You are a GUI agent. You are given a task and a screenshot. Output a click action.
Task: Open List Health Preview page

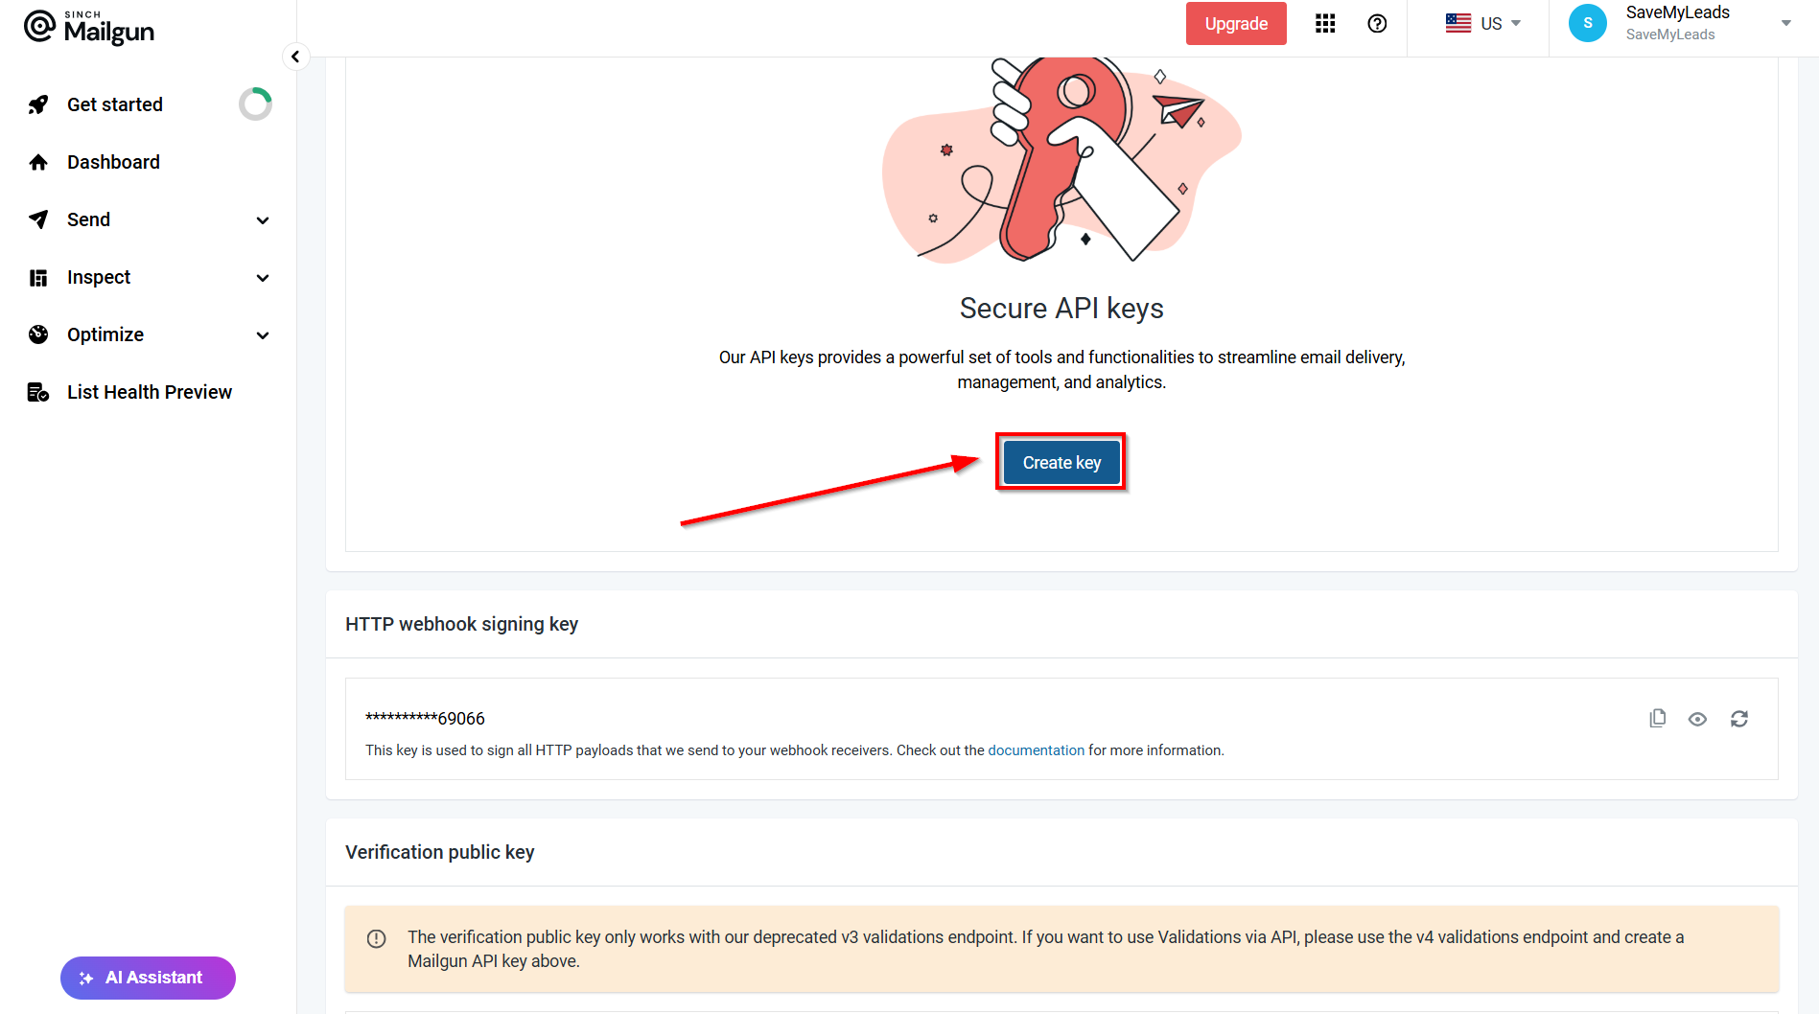[150, 392]
